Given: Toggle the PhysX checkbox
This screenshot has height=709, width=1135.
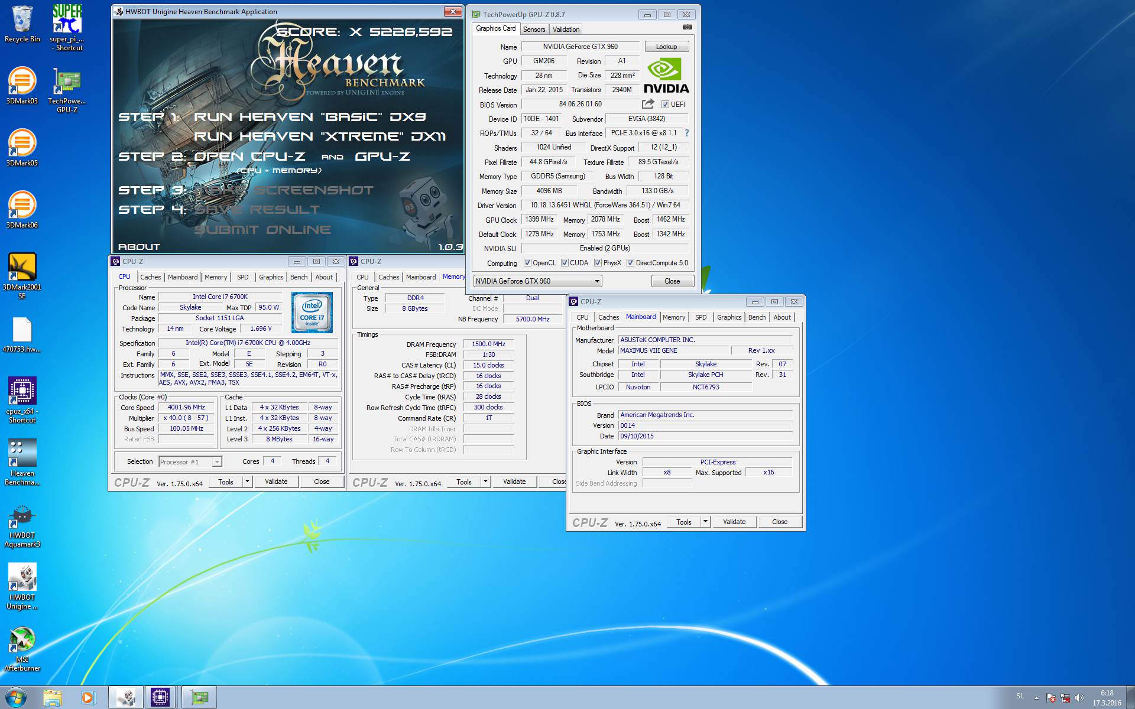Looking at the screenshot, I should tap(598, 263).
